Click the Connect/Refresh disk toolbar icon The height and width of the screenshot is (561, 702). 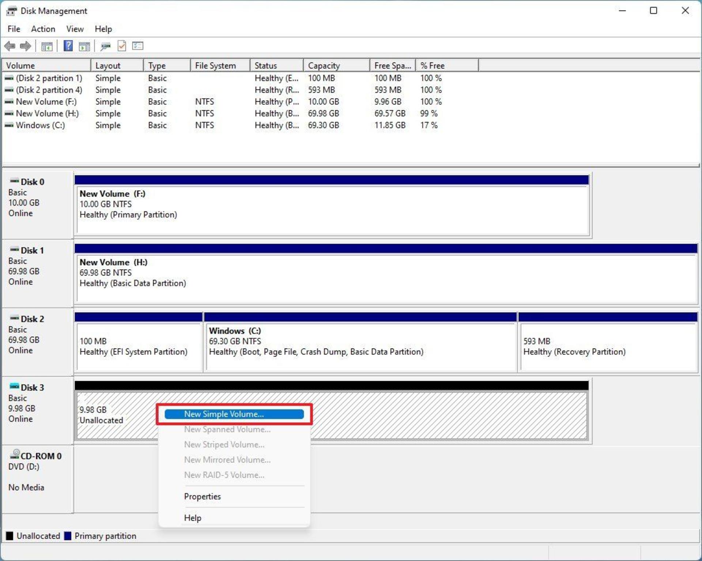pos(105,46)
